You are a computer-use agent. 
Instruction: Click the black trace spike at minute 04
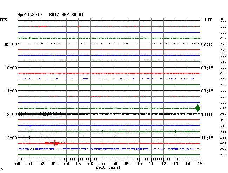pos(66,137)
